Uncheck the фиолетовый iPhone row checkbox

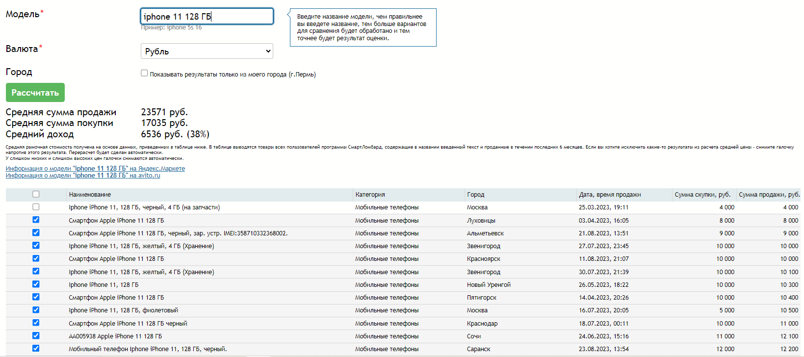tap(36, 310)
